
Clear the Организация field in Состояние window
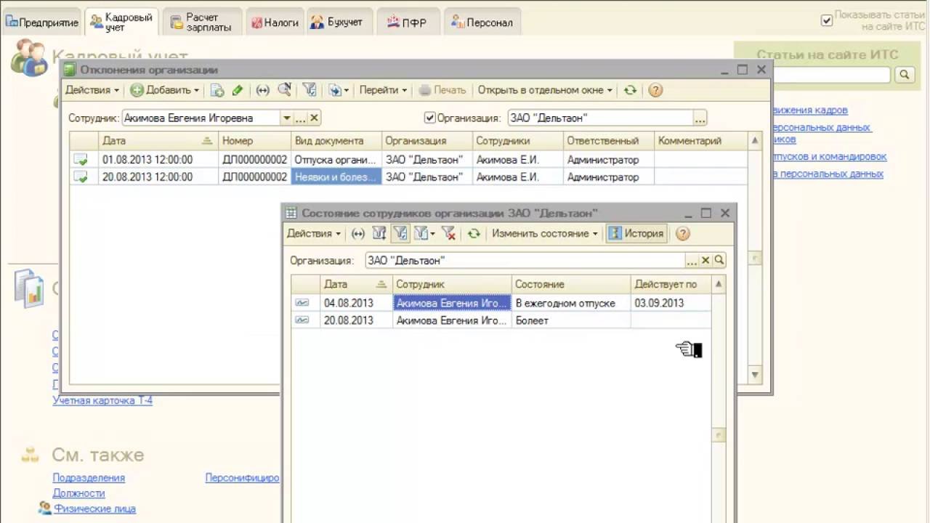[x=705, y=260]
